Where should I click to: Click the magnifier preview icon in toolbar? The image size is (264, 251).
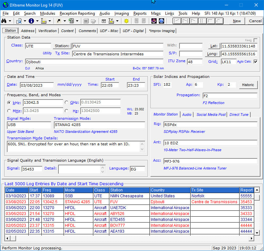[x=19, y=21]
